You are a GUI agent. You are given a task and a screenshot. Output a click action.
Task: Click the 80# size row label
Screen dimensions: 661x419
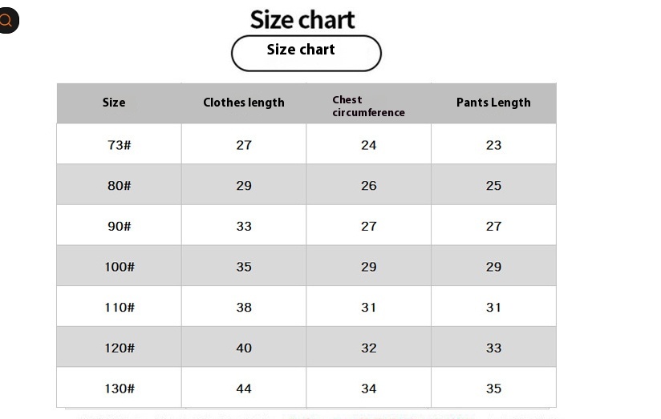point(119,185)
